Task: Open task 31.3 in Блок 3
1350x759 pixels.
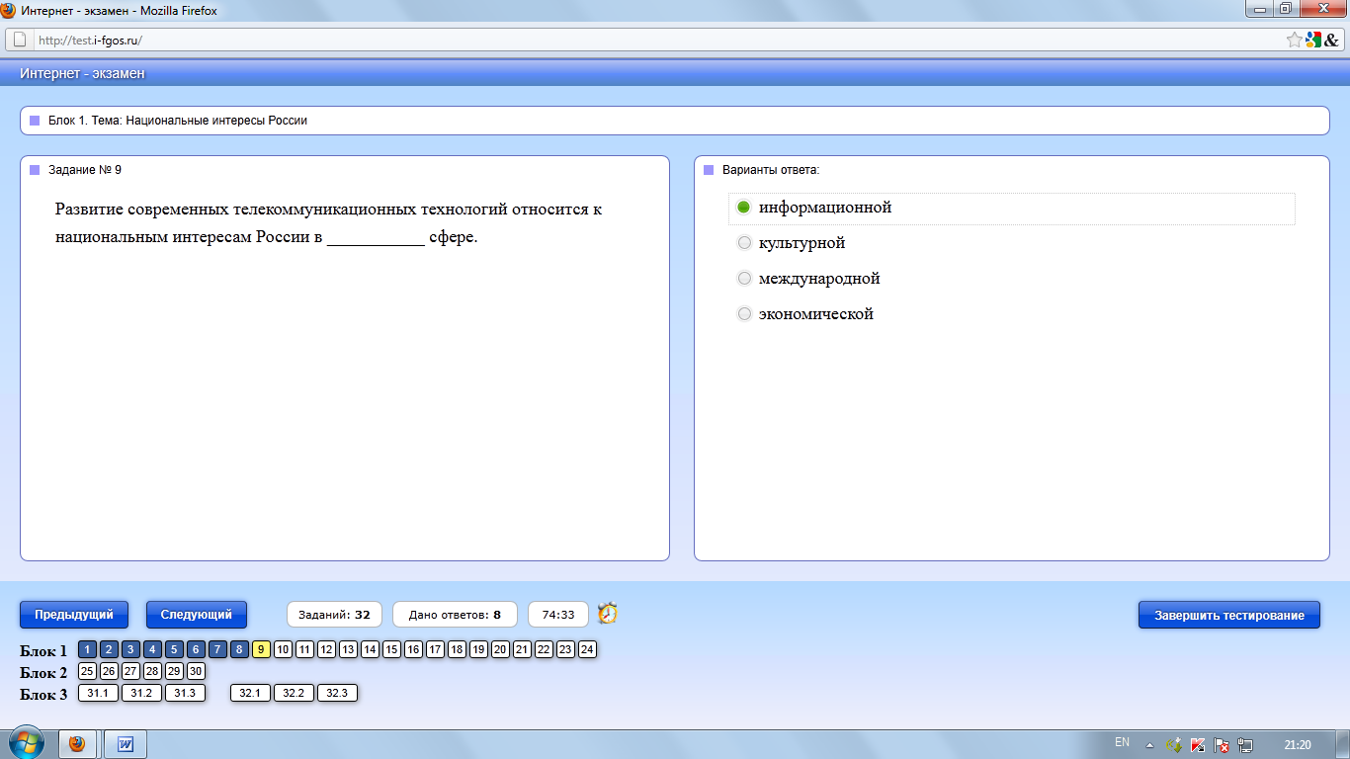Action: pos(185,693)
